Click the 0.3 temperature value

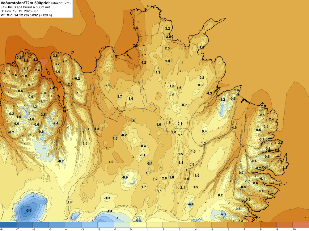click(200, 85)
